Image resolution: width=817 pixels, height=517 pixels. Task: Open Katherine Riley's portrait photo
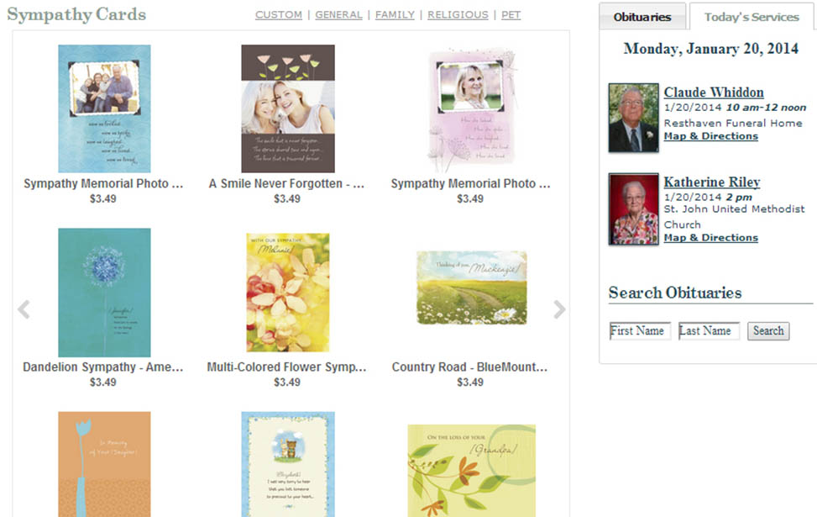coord(634,209)
